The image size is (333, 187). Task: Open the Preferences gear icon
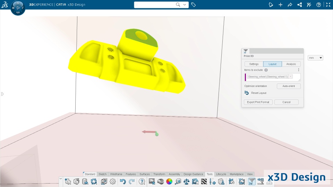[x=112, y=181]
